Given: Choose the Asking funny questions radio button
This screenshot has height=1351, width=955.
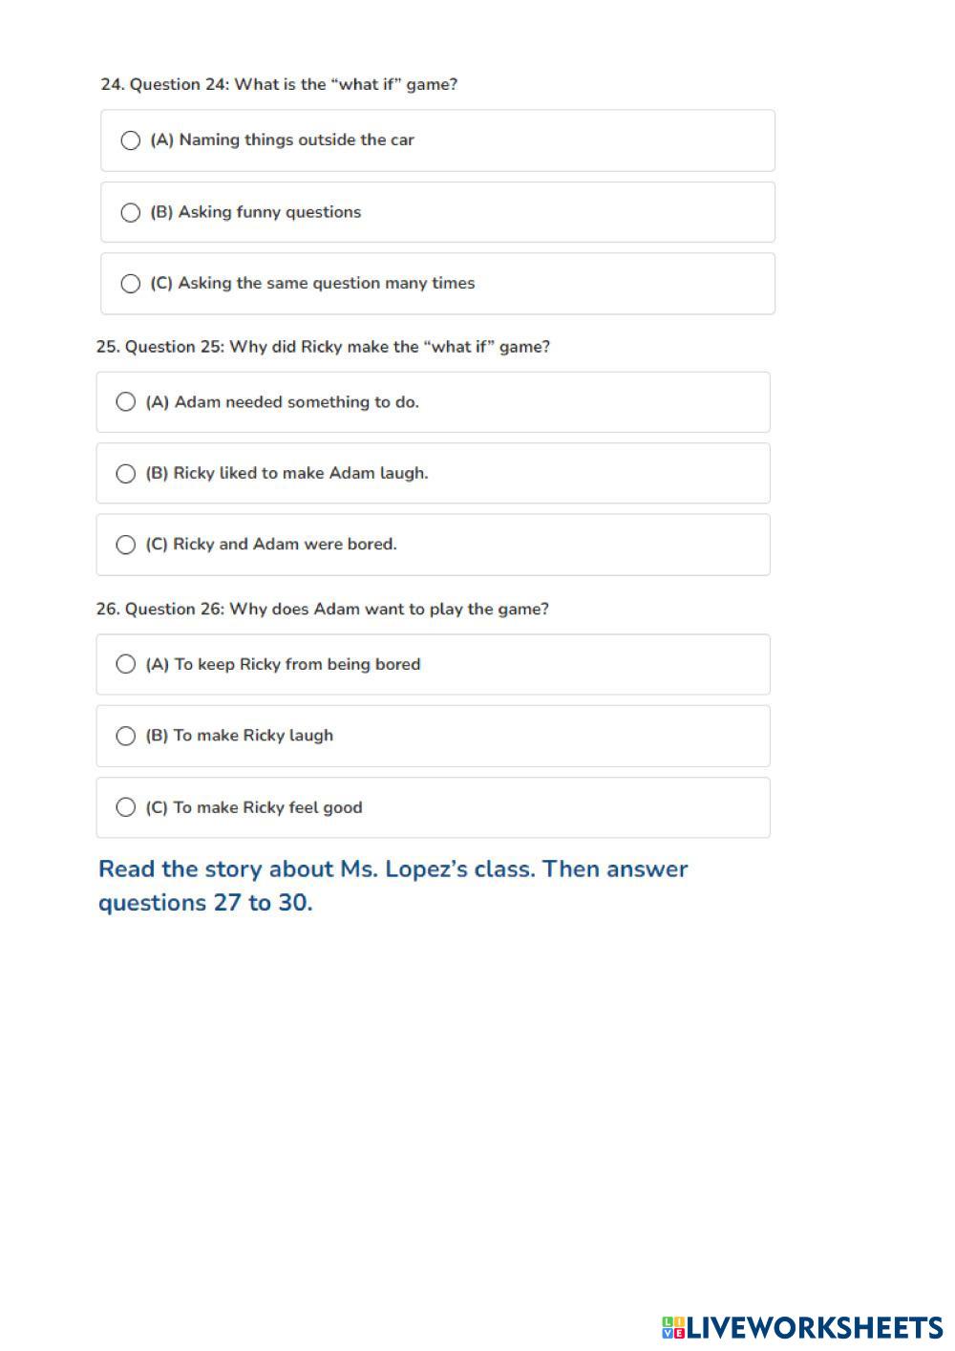Looking at the screenshot, I should coord(131,212).
